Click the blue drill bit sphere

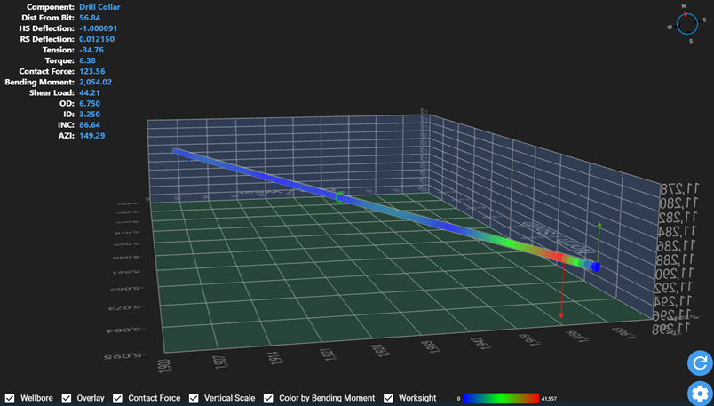tap(596, 266)
